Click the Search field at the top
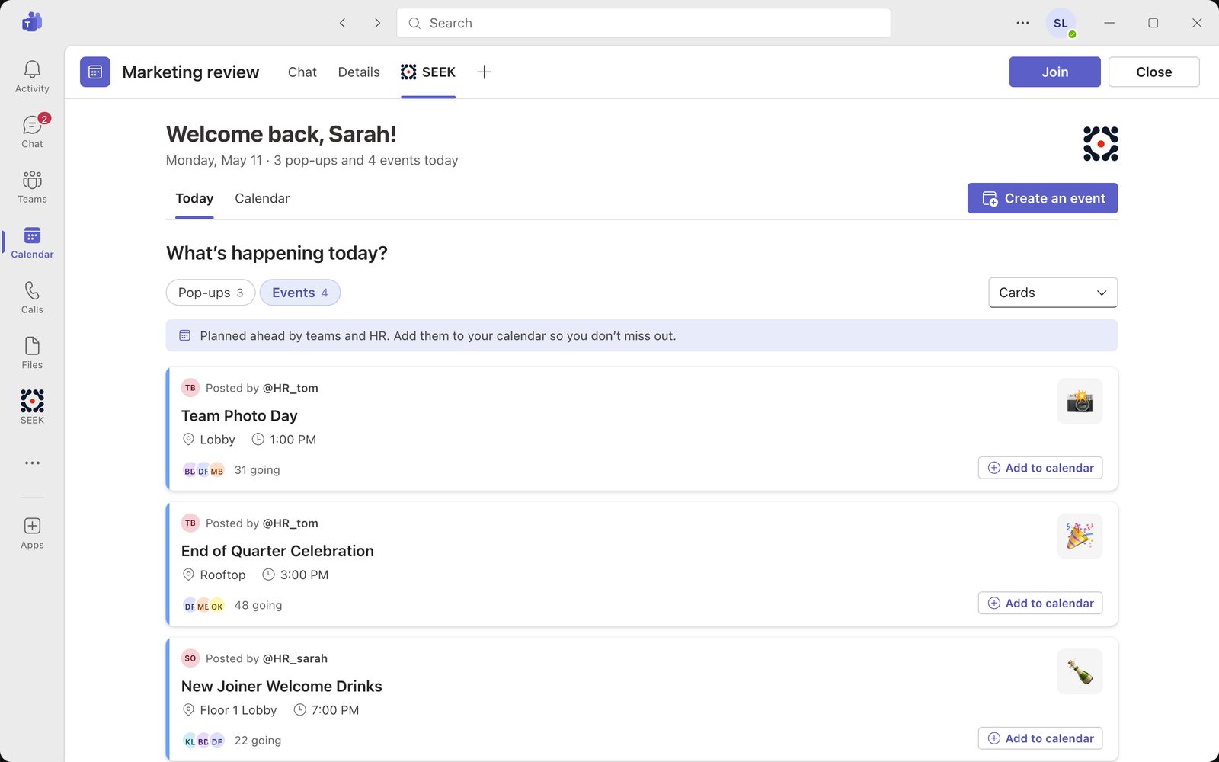The image size is (1219, 762). (644, 23)
